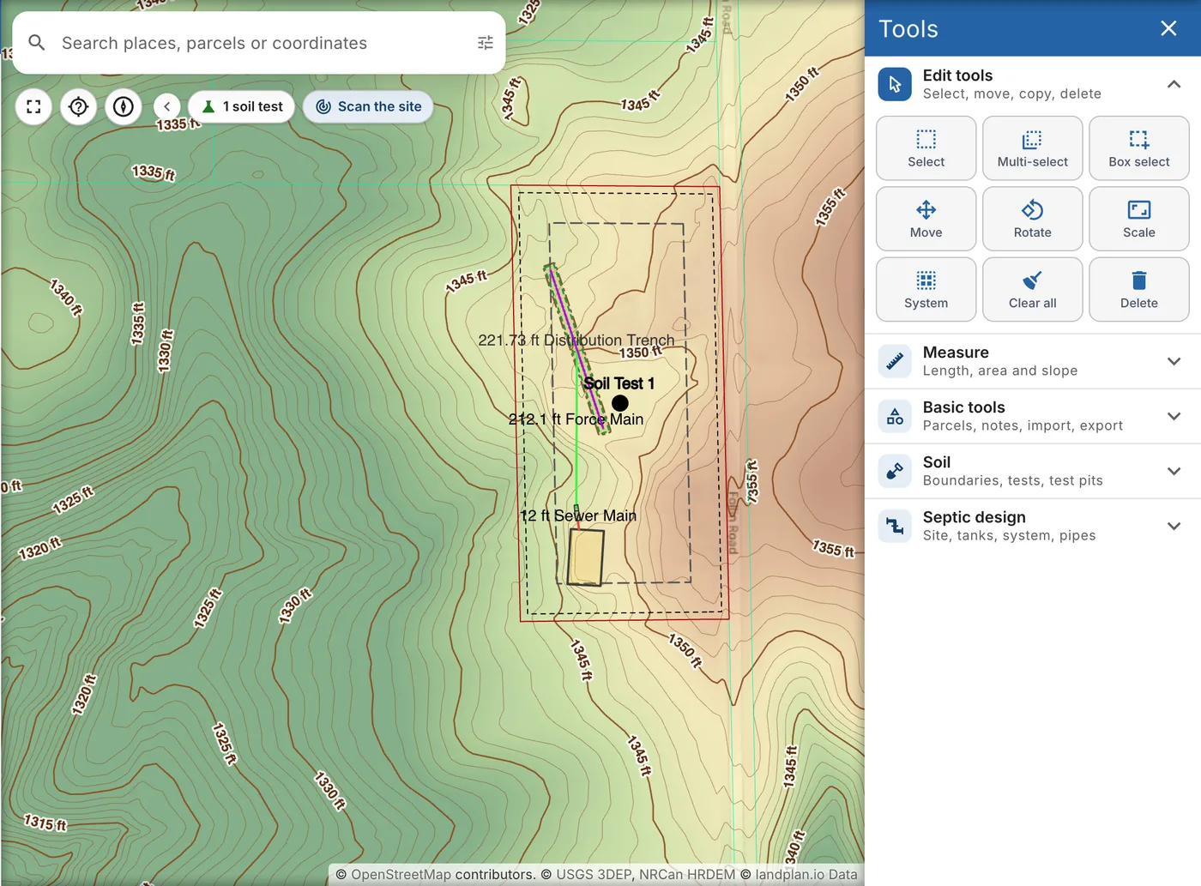Click Scan the site button
1201x886 pixels.
click(x=368, y=107)
